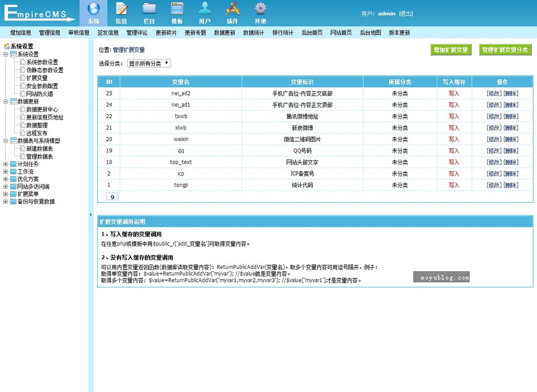Viewport: 537px width, 392px height.
Task: Open the 信息 notepad icon section
Action: [121, 13]
